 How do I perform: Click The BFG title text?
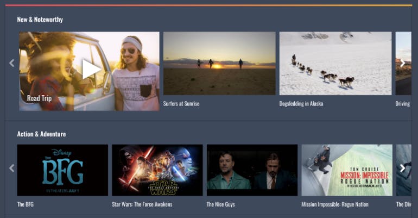(x=26, y=204)
